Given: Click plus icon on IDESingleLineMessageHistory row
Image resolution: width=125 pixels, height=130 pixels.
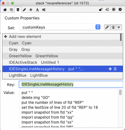Looking at the screenshot, I should click(110, 69).
